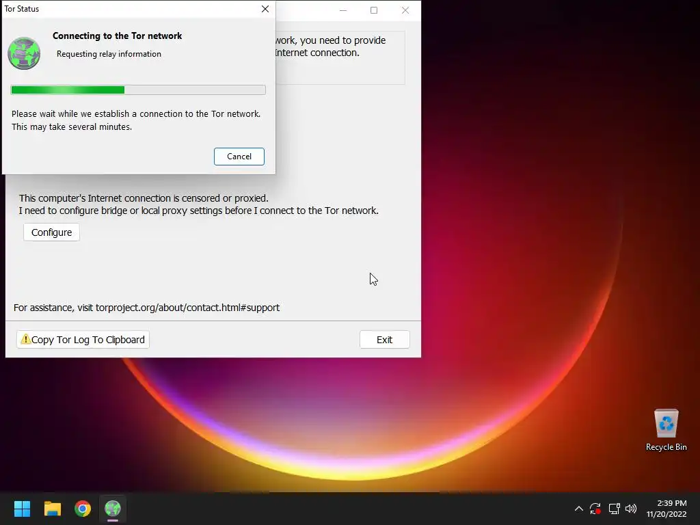Click the 'Requesting relay information' status text
Viewport: 700px width, 525px height.
click(109, 54)
